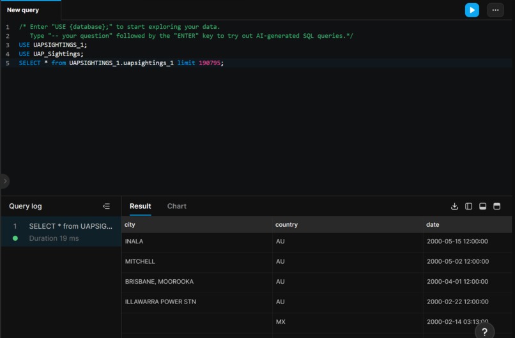The image size is (515, 338).
Task: Click line number 1 in editor gutter
Action: [8, 27]
